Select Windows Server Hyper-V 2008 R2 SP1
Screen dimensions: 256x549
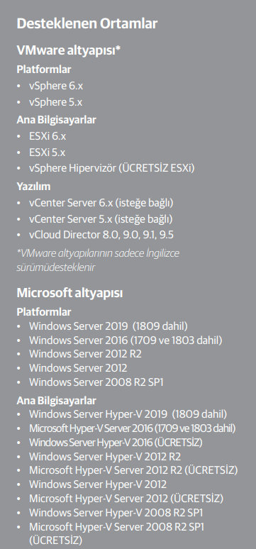116,513
